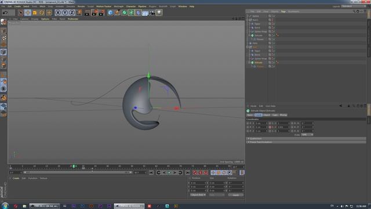The height and width of the screenshot is (209, 371).
Task: Toggle X axis lock
Action: click(58, 13)
